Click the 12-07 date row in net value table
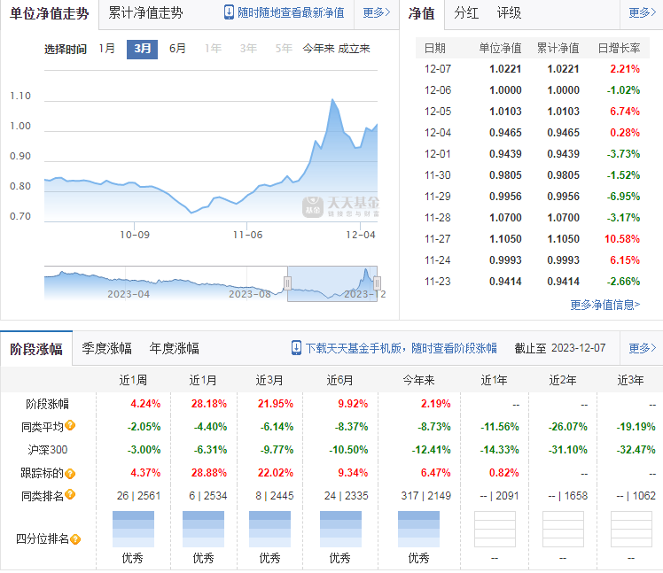 point(532,69)
